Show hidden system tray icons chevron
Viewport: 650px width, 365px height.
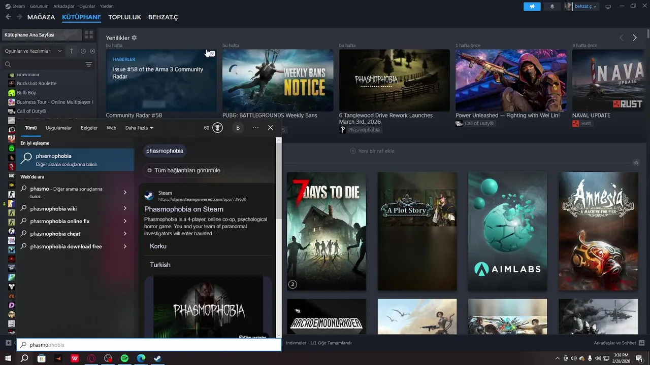click(x=558, y=358)
